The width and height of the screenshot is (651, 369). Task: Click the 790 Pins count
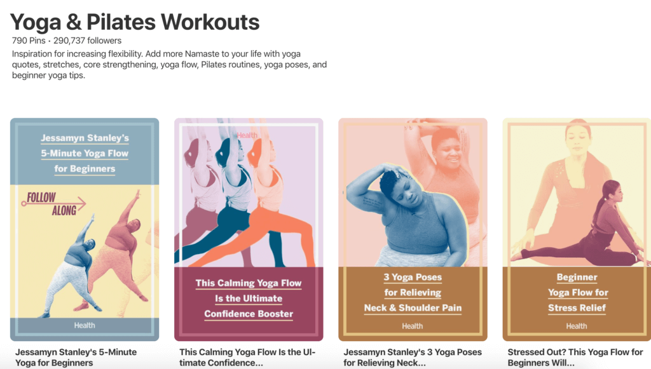click(x=29, y=41)
